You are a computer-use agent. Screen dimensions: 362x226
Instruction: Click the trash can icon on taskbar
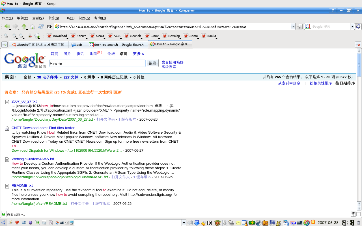[x=359, y=223]
